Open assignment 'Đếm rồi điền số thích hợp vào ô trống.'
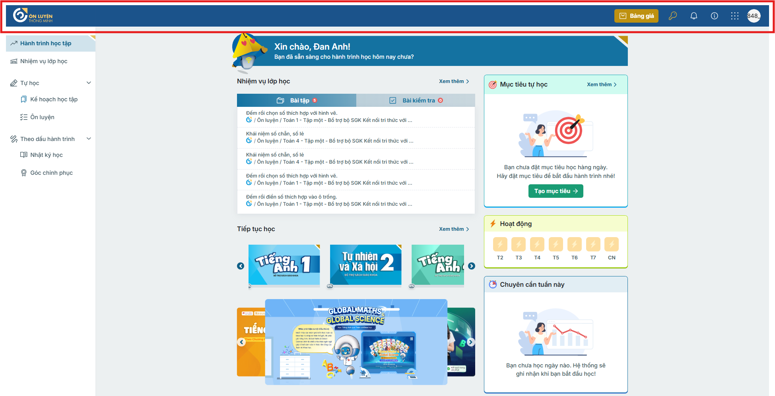Screen dimensions: 775x396 pos(356,201)
